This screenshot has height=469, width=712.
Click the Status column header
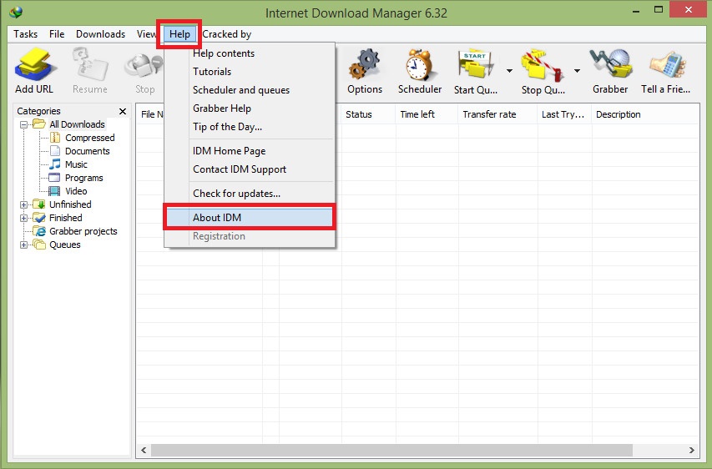pos(368,114)
